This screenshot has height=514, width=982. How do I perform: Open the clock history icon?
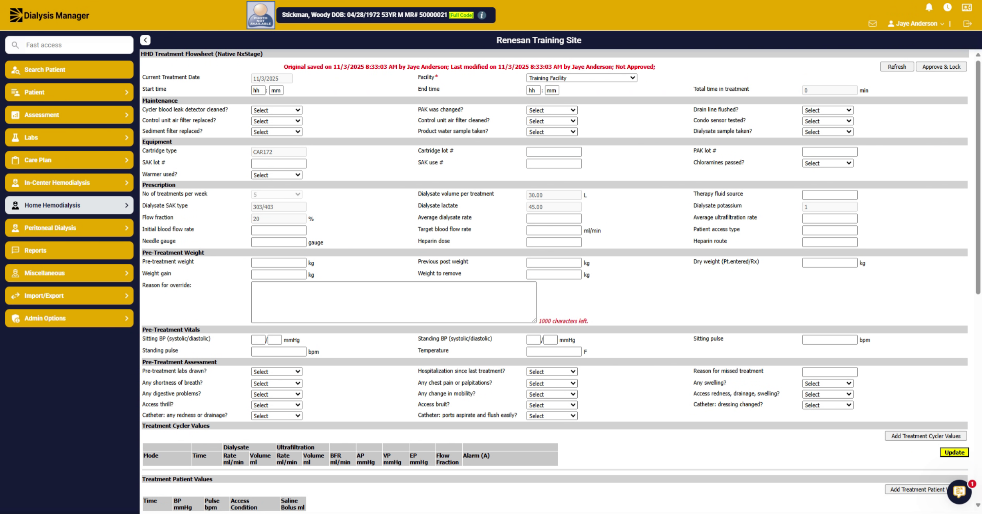coord(947,7)
